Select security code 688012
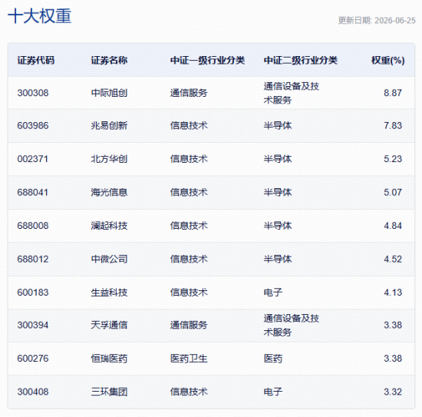Viewport: 422px width, 417px height. (x=33, y=259)
